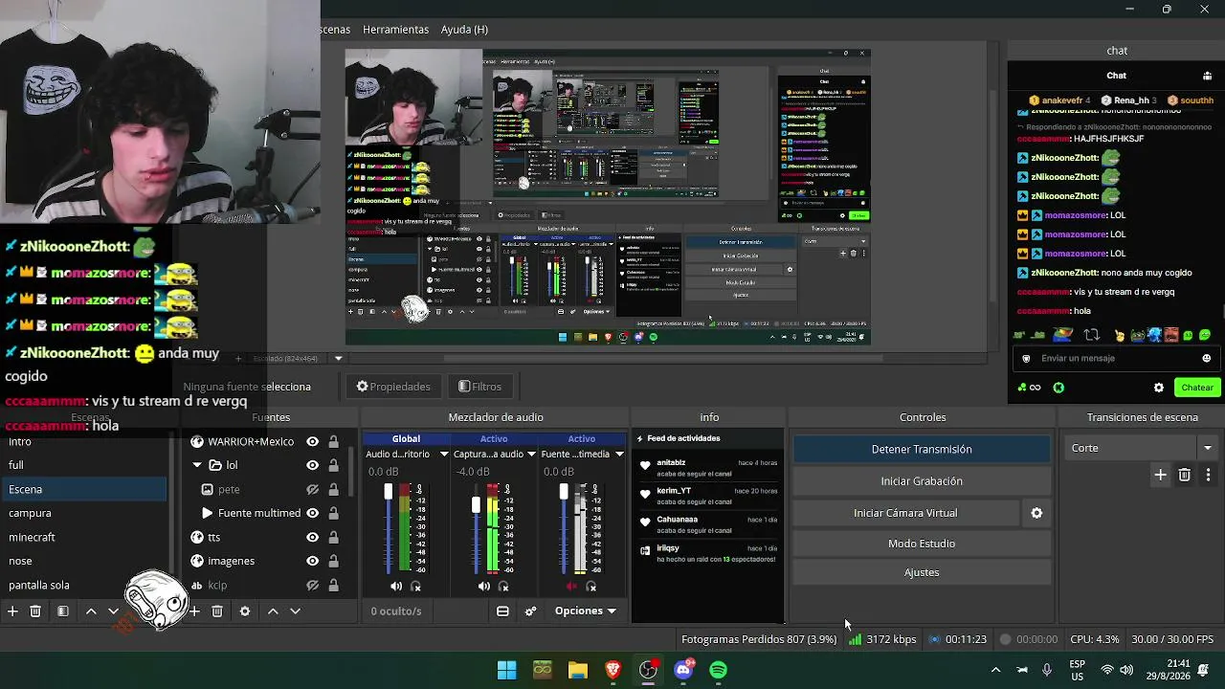
Task: Add a scene transition with the plus icon
Action: [1161, 475]
